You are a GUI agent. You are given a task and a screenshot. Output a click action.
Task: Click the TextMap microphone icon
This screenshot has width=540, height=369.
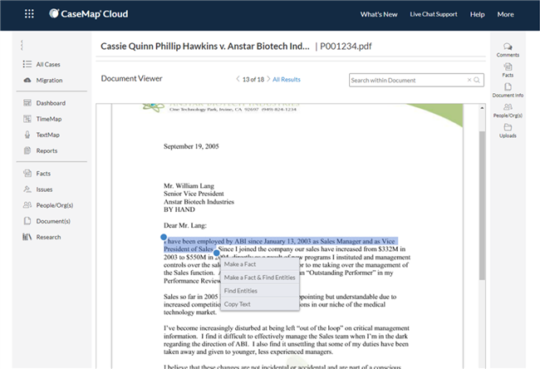27,135
